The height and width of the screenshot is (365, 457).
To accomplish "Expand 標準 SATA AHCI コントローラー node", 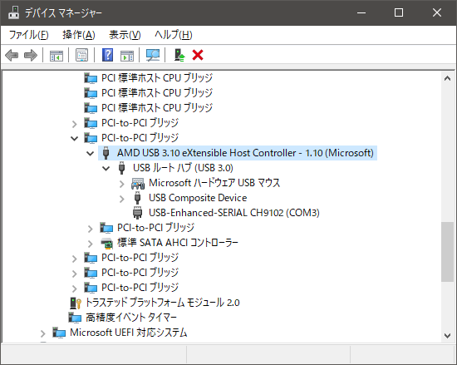I will click(x=91, y=244).
